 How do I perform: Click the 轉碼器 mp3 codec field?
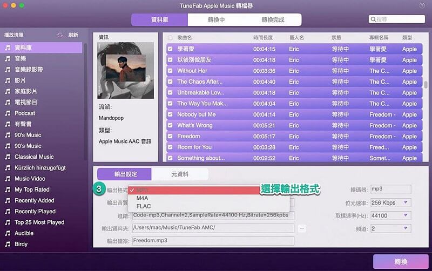point(390,189)
